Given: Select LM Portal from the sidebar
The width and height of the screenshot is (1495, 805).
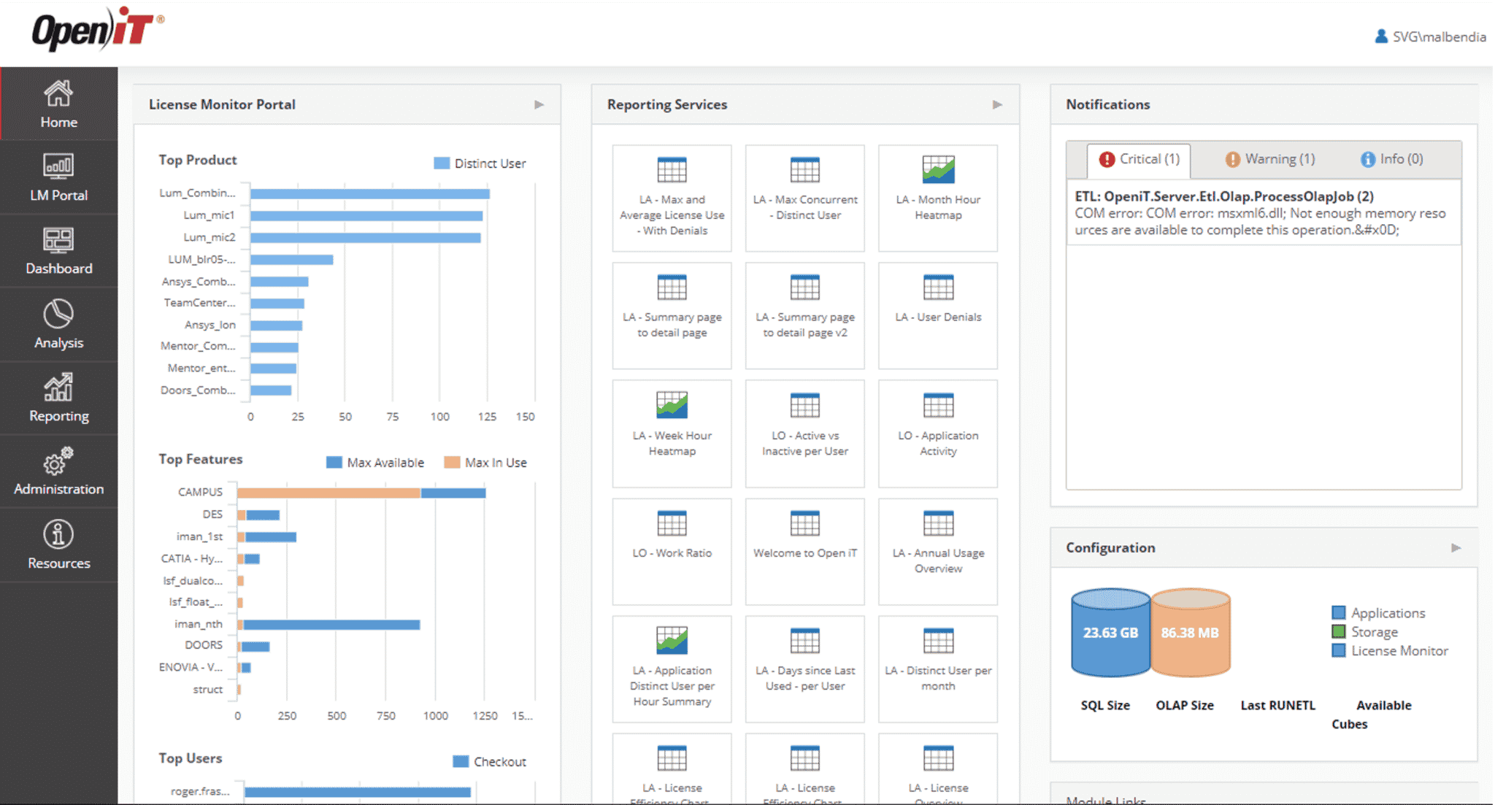Looking at the screenshot, I should [x=58, y=177].
